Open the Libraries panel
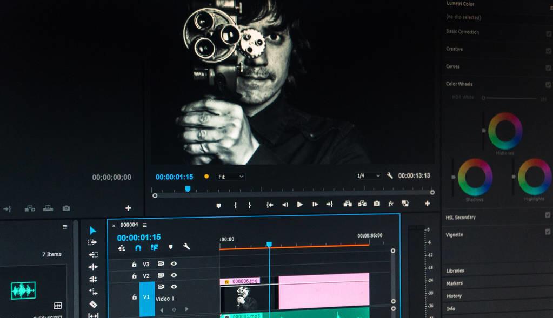This screenshot has width=553, height=318. 455,270
